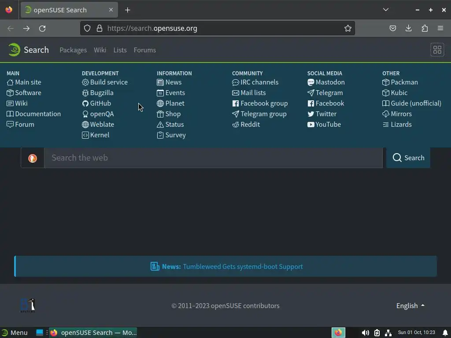Image resolution: width=451 pixels, height=338 pixels.
Task: Open the Kubic link
Action: [395, 93]
